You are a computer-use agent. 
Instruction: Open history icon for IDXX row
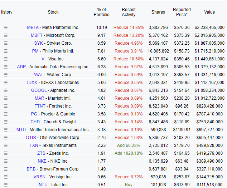click(x=6, y=83)
